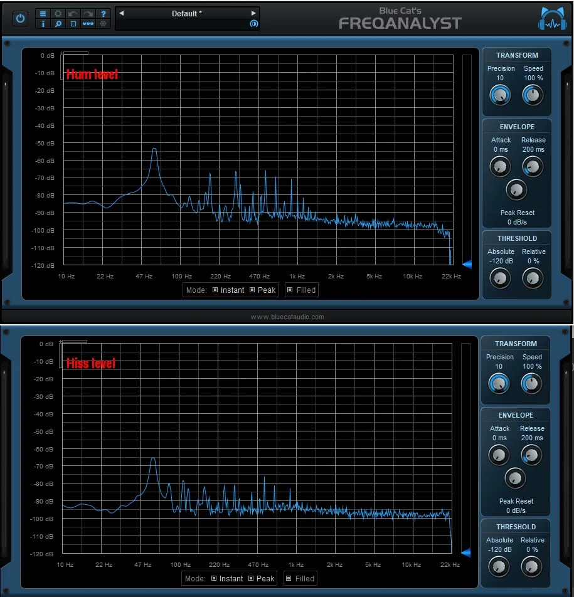Click Precision knob in top Transform panel
The width and height of the screenshot is (574, 597).
pos(500,95)
